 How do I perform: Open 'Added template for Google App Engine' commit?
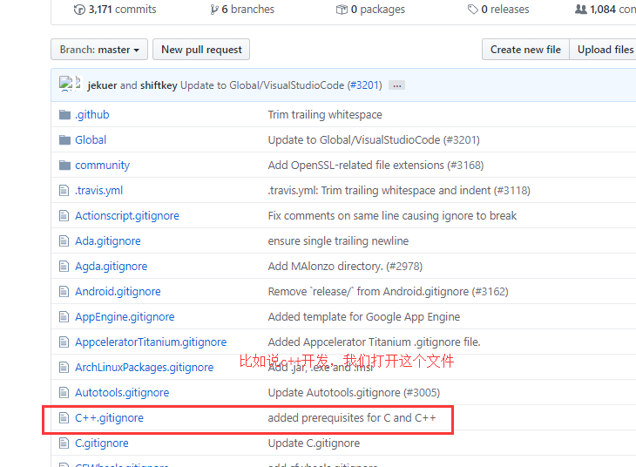click(364, 317)
